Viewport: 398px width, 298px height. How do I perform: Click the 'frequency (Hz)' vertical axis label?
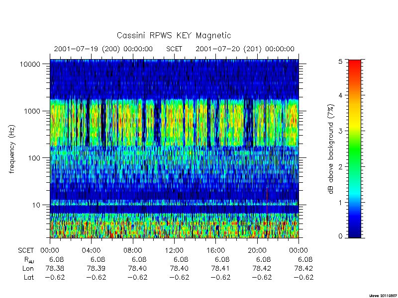coord(12,149)
